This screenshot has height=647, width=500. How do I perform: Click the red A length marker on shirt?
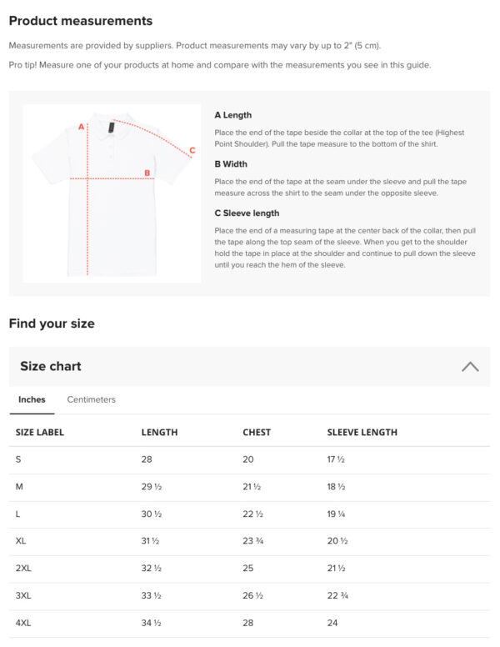click(x=81, y=128)
